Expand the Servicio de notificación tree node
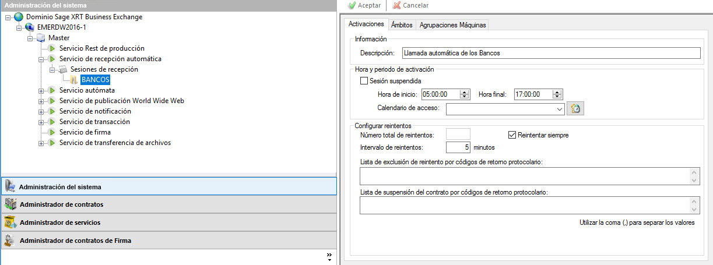 [41, 111]
